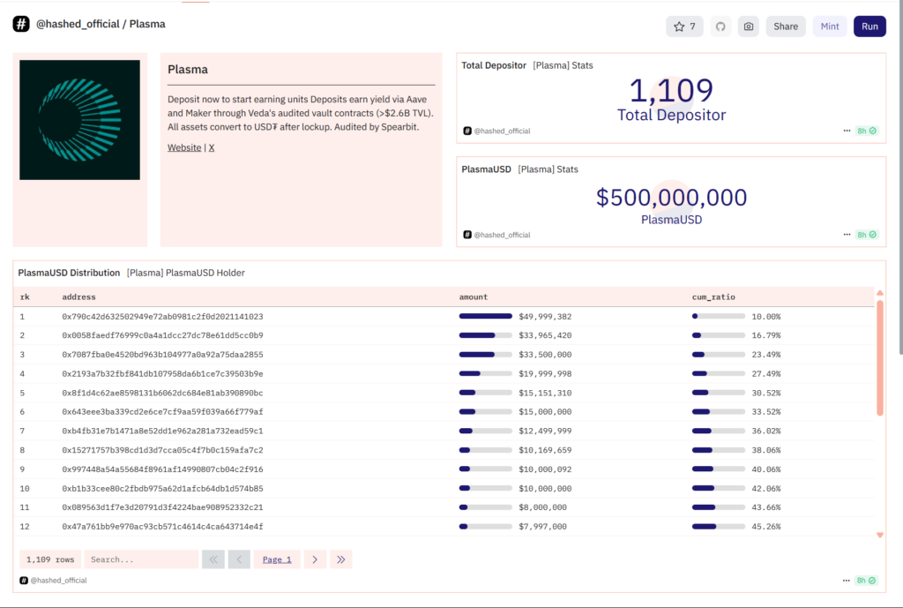The height and width of the screenshot is (608, 903).
Task: Select address starting with 0x089563d1f7e3
Action: point(162,507)
